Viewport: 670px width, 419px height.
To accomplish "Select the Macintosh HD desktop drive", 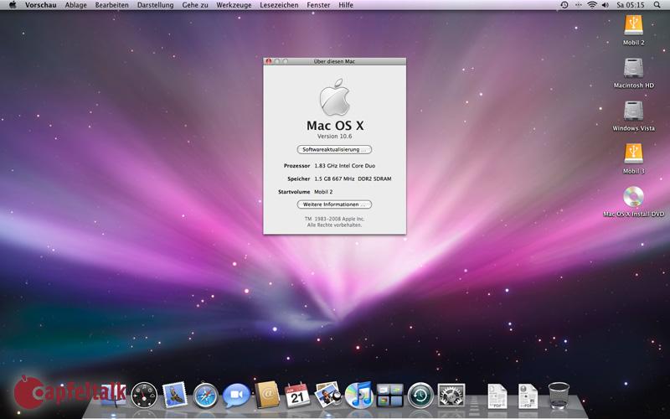I will (633, 69).
